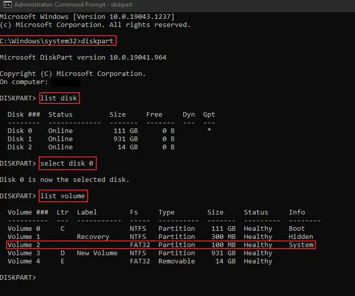The image size is (355, 296).
Task: Click the 'list volume' command text
Action: pos(63,196)
